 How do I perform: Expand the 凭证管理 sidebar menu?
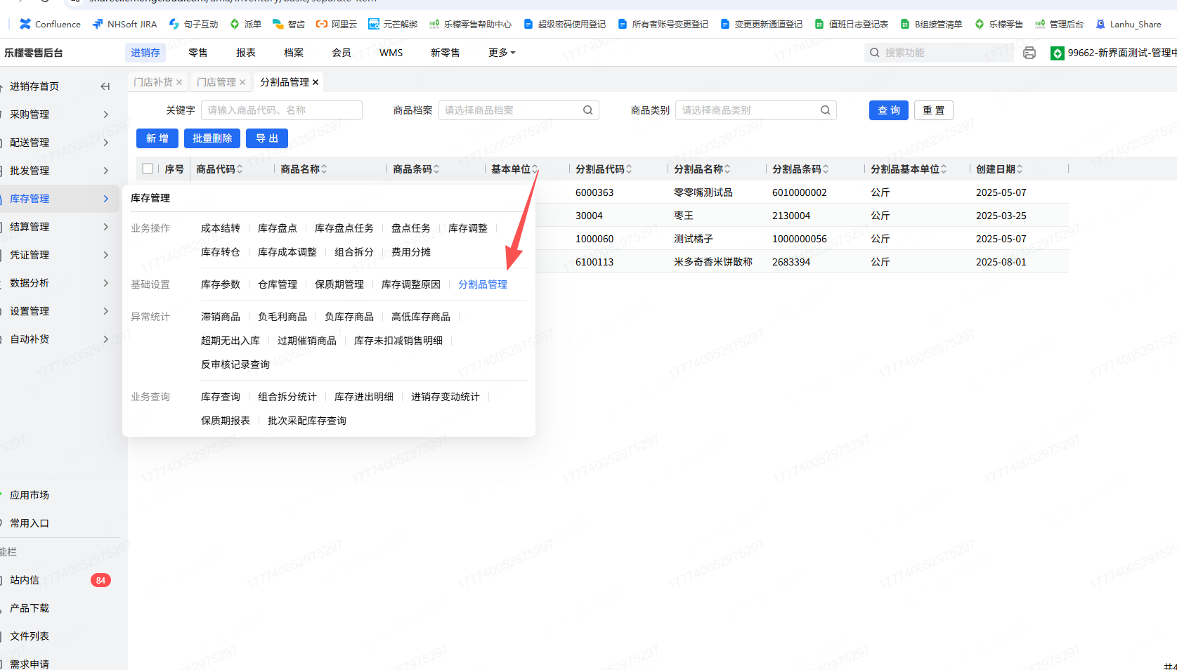click(60, 255)
